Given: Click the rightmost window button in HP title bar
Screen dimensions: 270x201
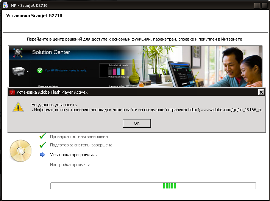Looking at the screenshot, I should tap(264, 6).
